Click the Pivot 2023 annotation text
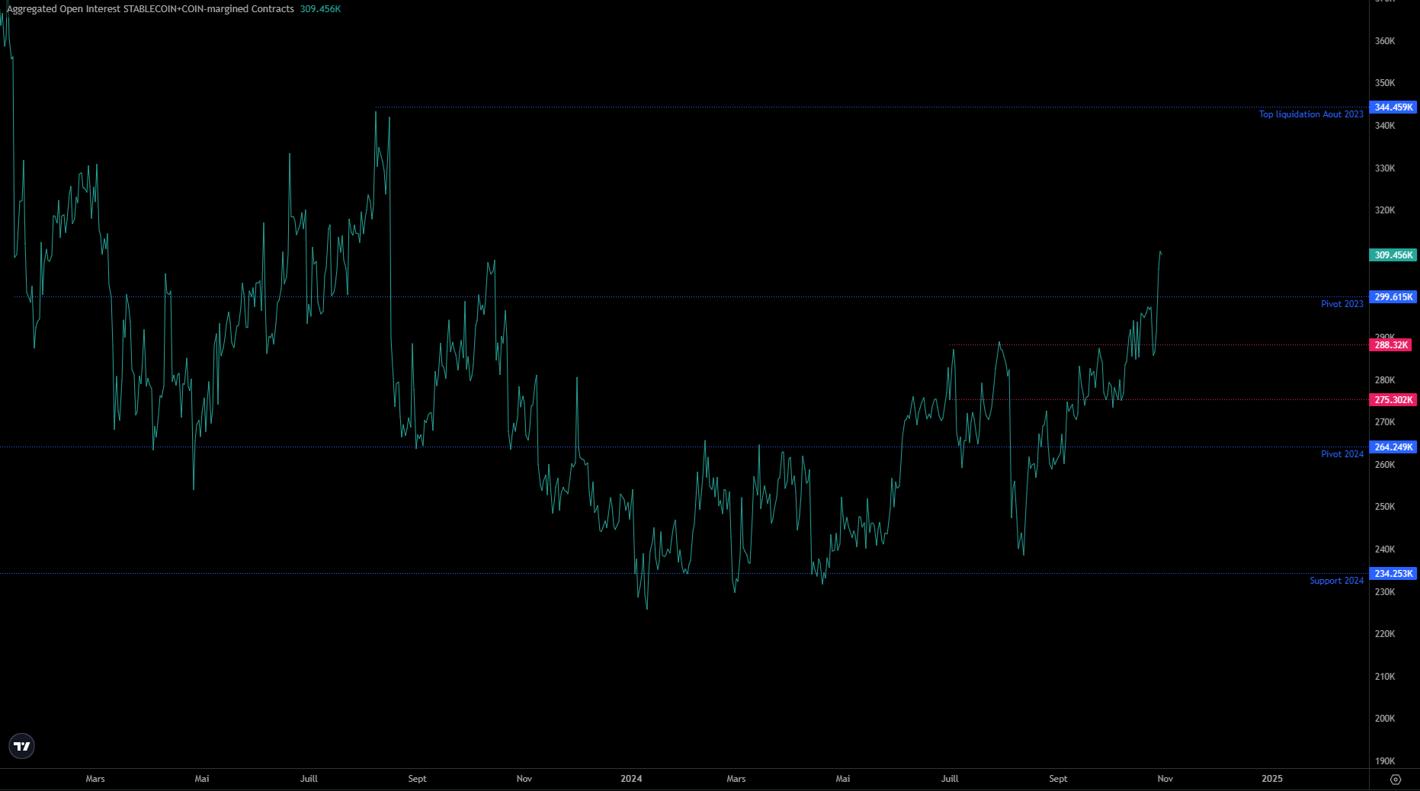1420x791 pixels. coord(1342,303)
